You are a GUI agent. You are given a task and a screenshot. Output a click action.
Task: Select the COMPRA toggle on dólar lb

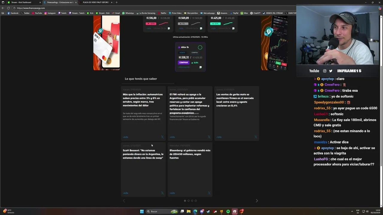click(x=194, y=53)
